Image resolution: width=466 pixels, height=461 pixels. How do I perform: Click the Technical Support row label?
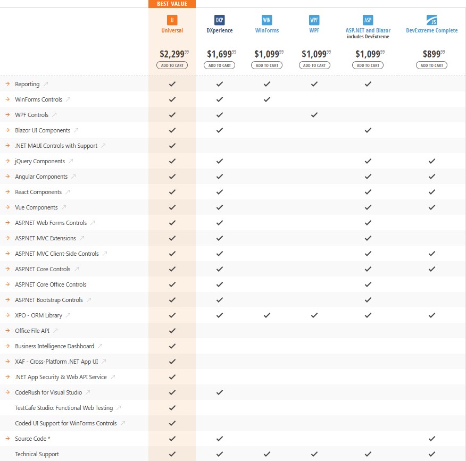[37, 454]
